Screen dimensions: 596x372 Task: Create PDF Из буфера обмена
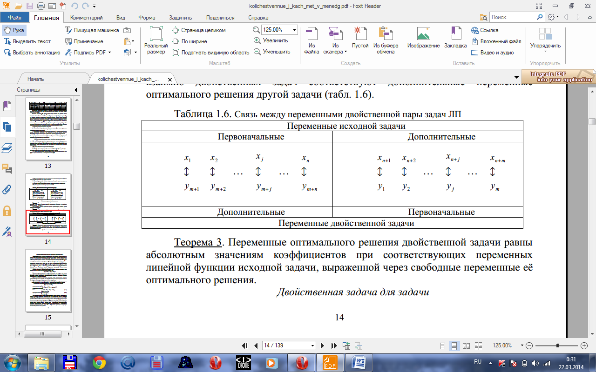click(386, 40)
